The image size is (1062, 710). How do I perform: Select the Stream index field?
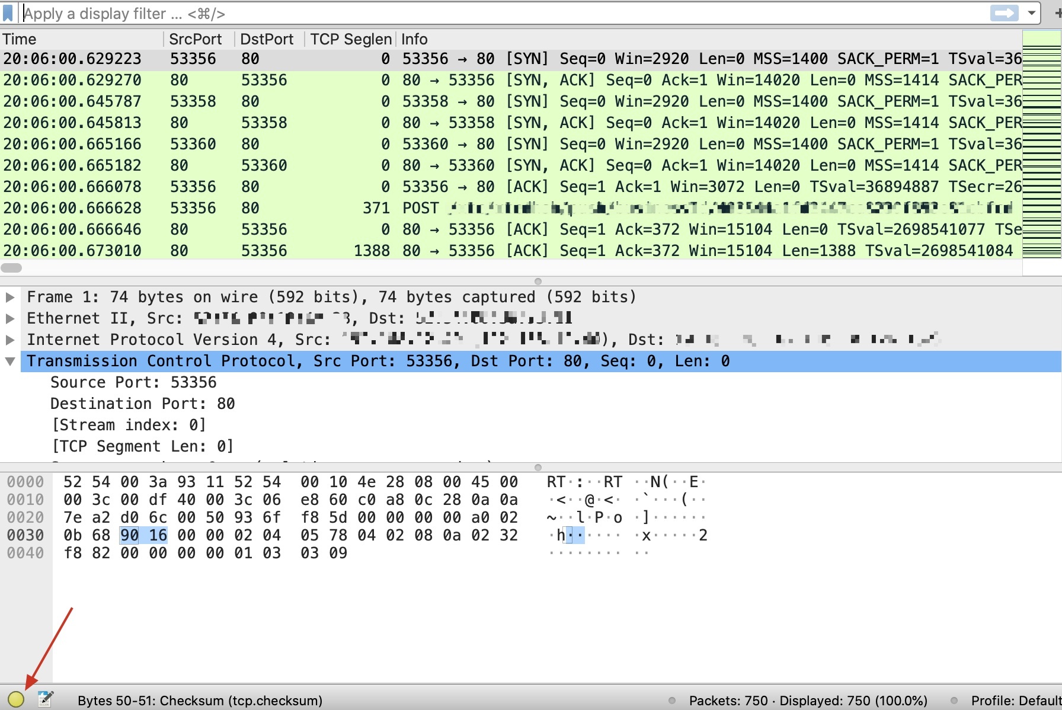(x=129, y=425)
